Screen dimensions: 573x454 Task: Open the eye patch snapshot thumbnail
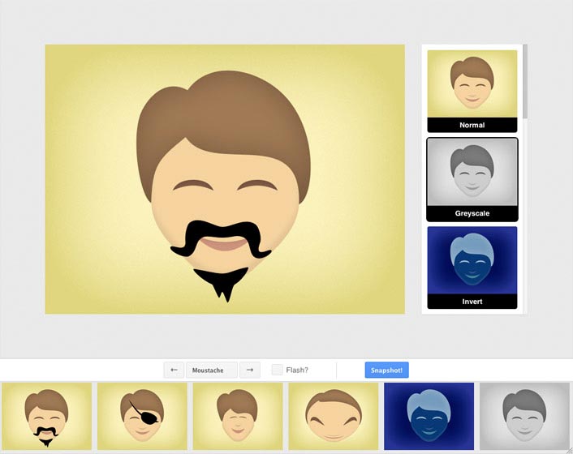click(142, 416)
